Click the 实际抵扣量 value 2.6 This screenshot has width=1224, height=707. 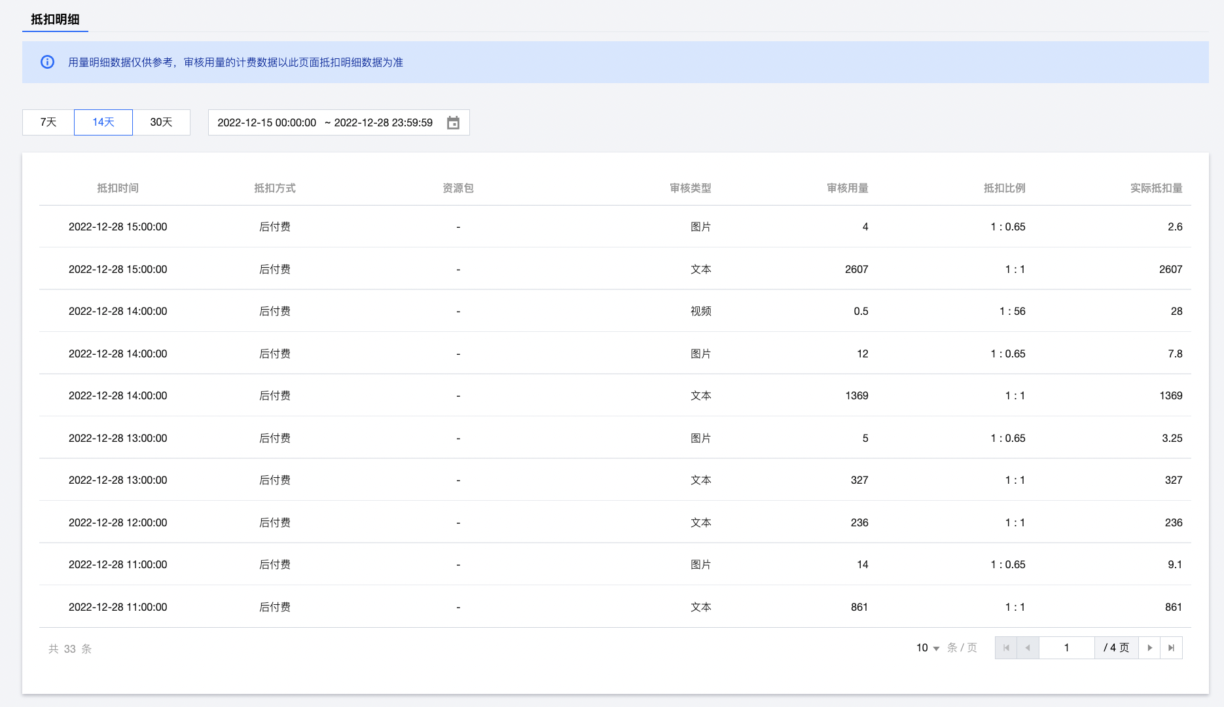pos(1176,227)
